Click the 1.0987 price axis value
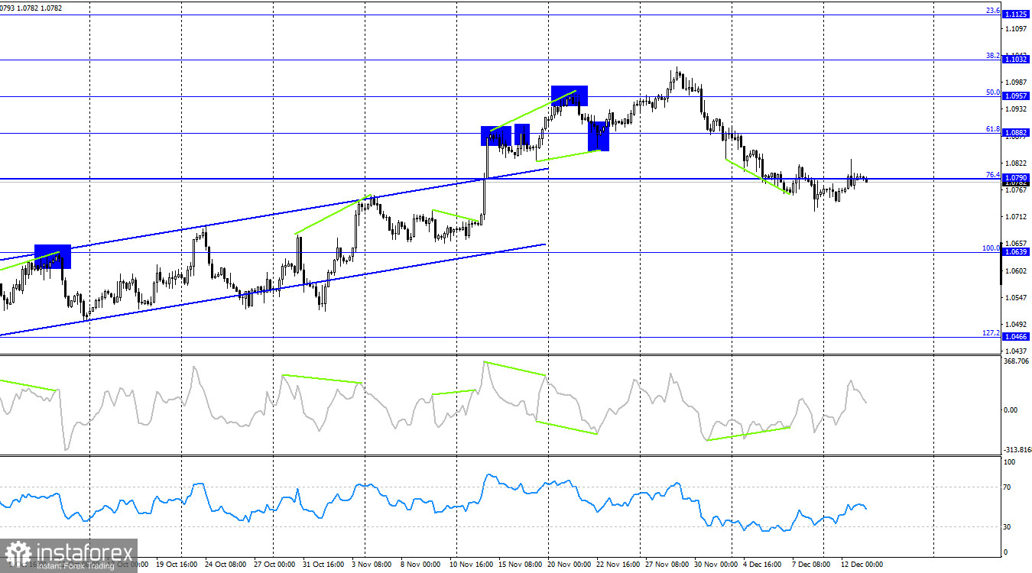 point(1016,83)
